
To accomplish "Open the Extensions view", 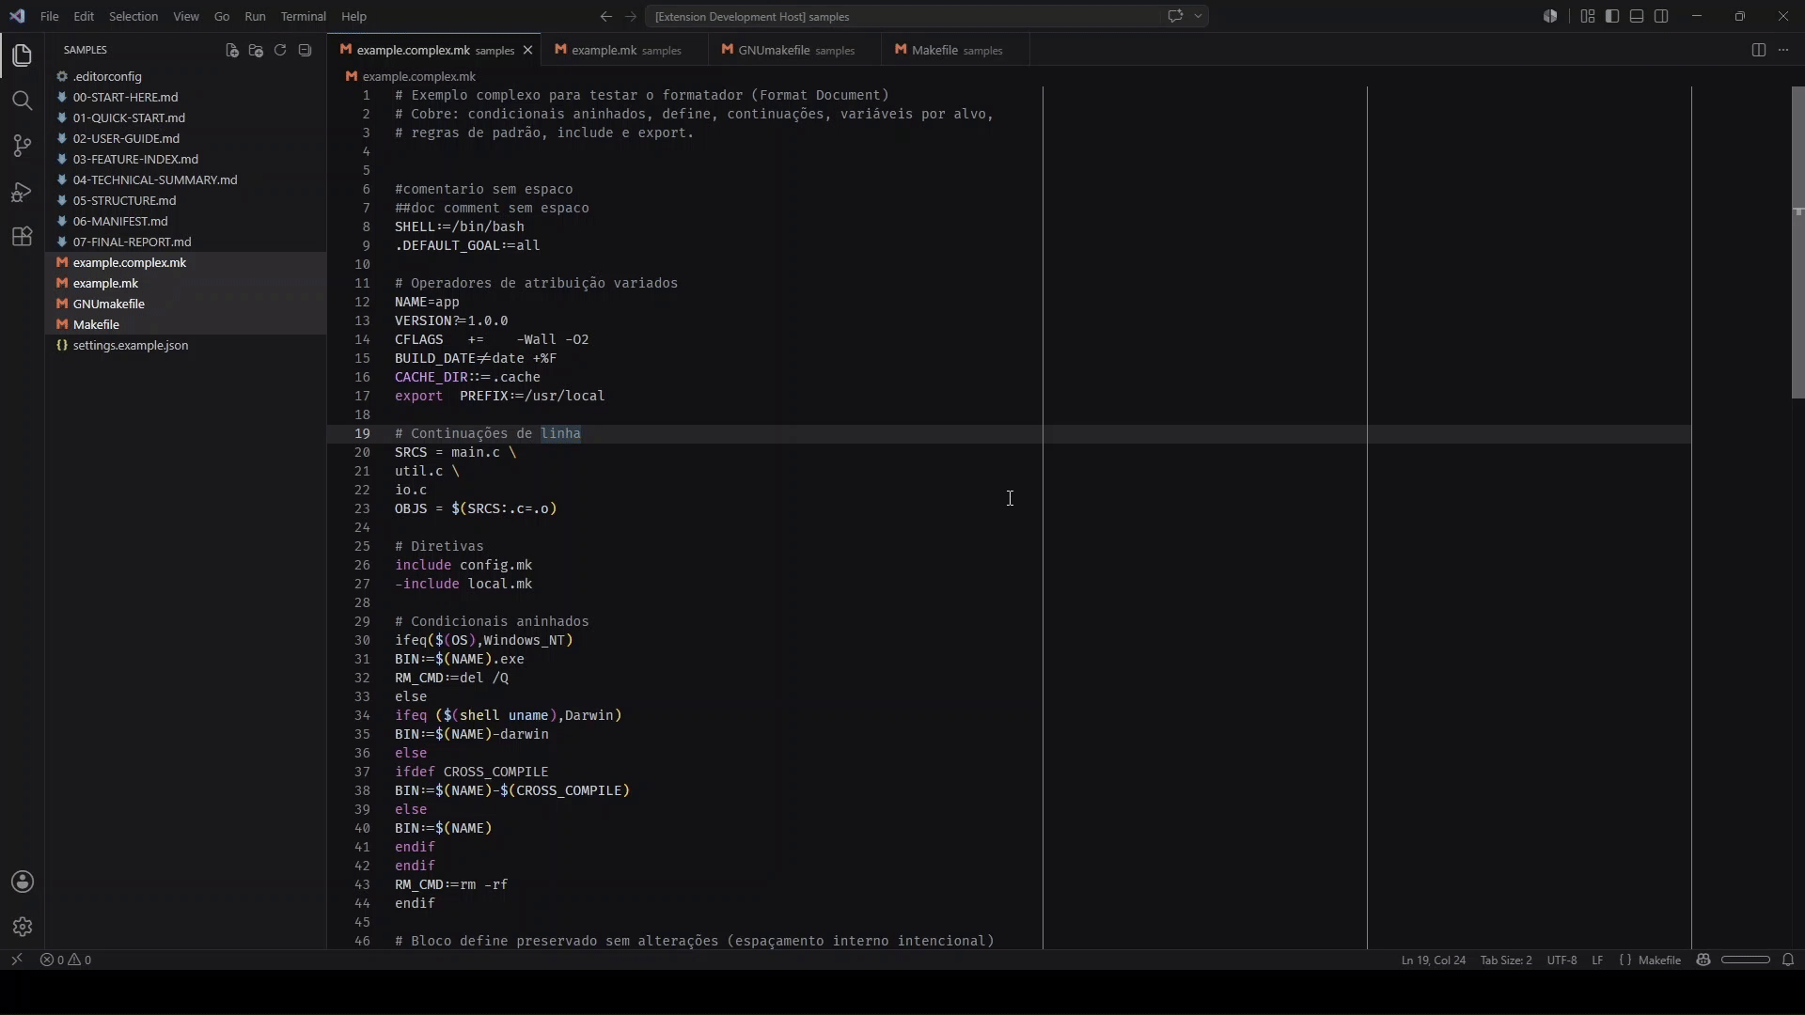I will [x=23, y=237].
